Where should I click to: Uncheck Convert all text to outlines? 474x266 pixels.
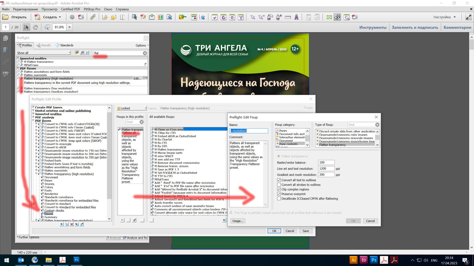tap(279, 180)
